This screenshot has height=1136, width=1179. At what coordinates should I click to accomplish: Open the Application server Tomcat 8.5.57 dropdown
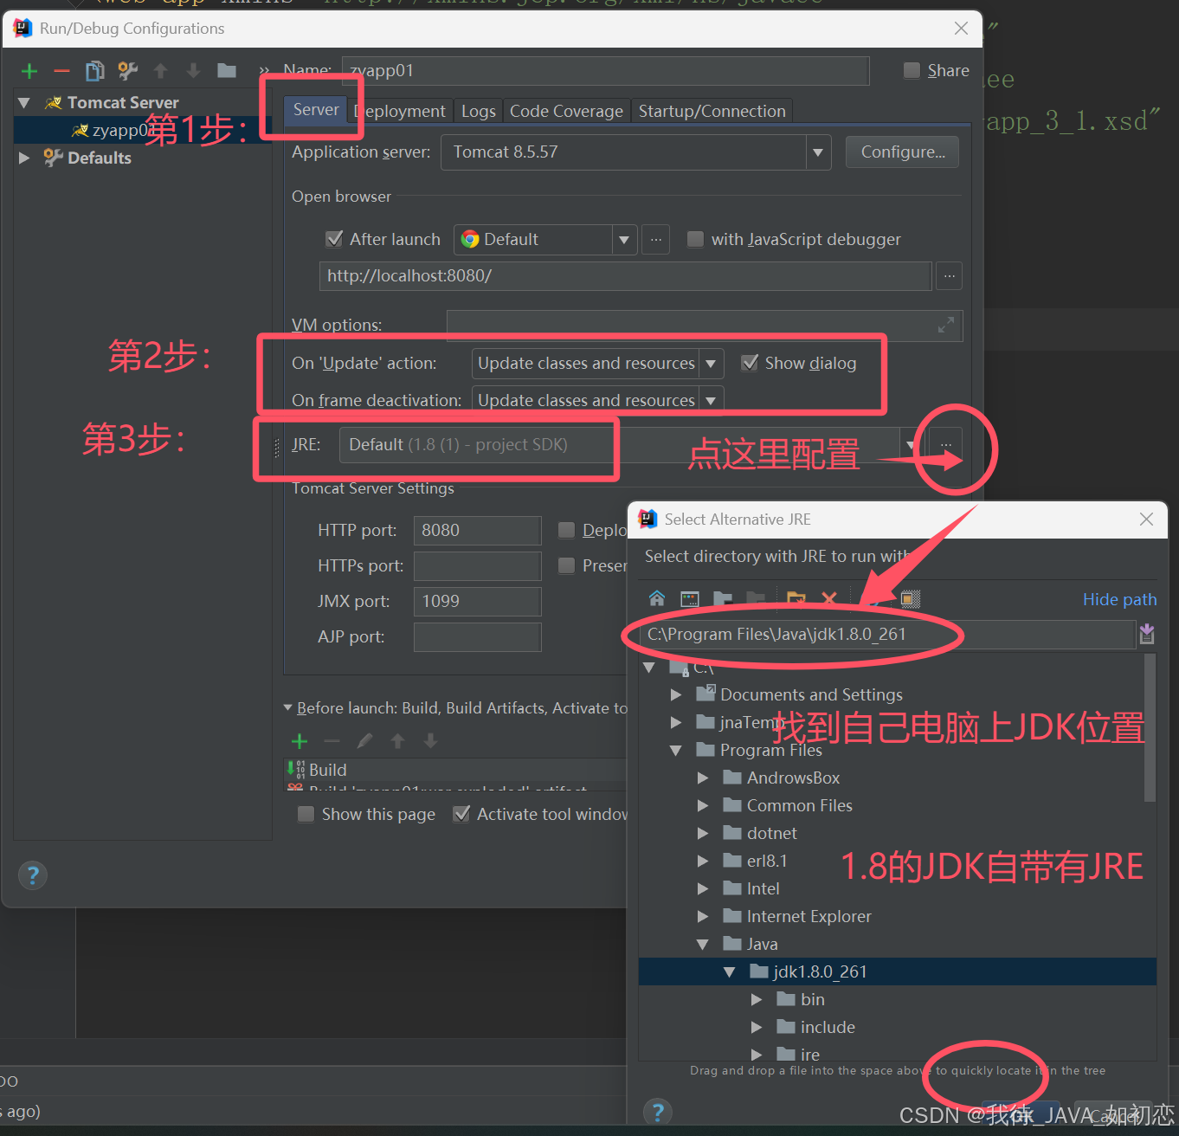click(x=818, y=152)
